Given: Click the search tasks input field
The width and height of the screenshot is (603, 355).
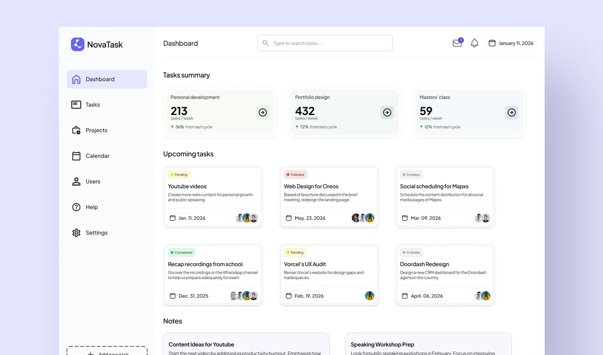Looking at the screenshot, I should click(325, 43).
